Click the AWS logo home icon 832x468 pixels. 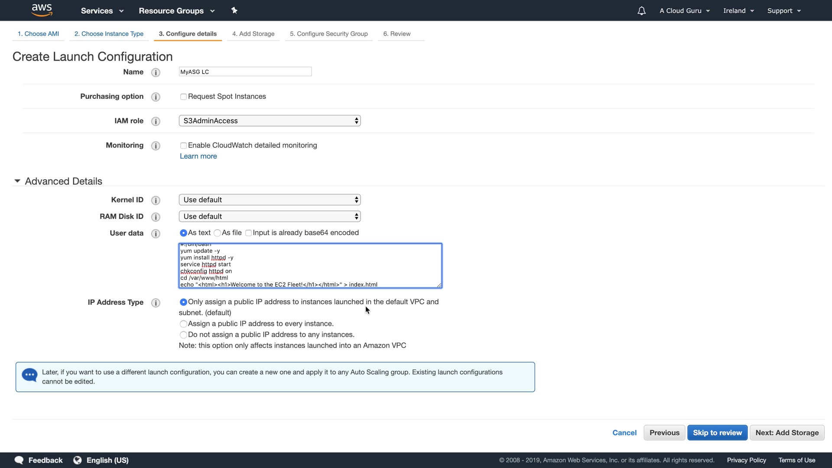[42, 10]
